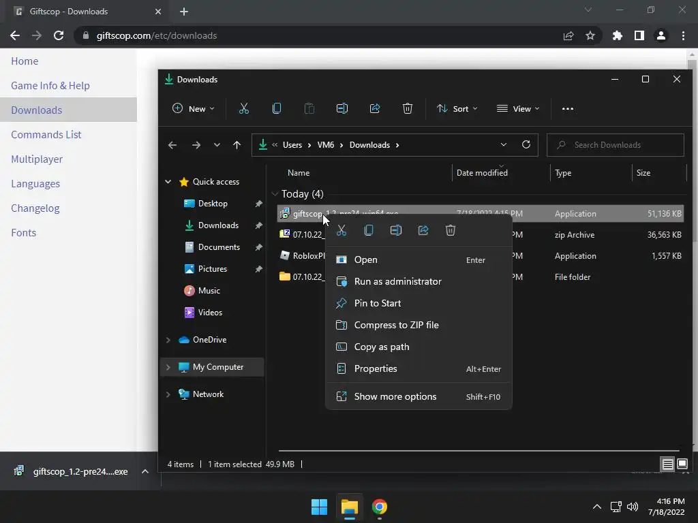Select Open in context menu

coord(419,259)
